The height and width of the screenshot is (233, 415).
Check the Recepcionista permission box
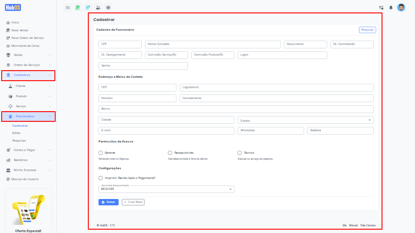(170, 153)
